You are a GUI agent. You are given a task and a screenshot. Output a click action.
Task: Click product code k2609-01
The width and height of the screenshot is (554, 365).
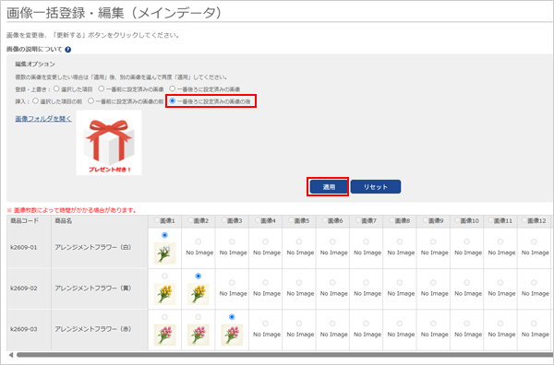click(x=24, y=247)
